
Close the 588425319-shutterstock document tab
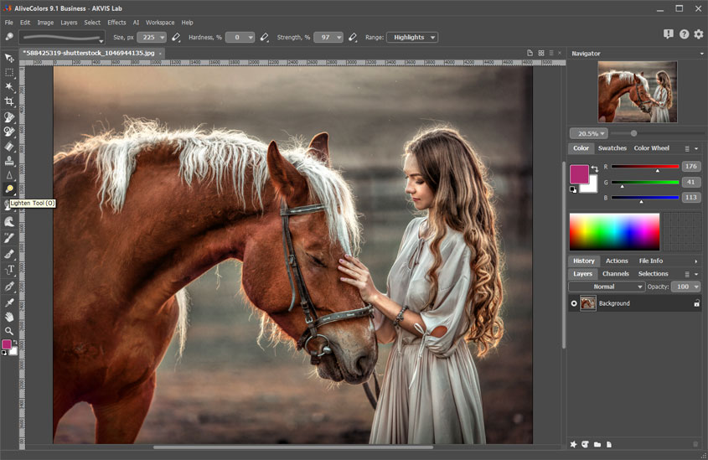160,54
